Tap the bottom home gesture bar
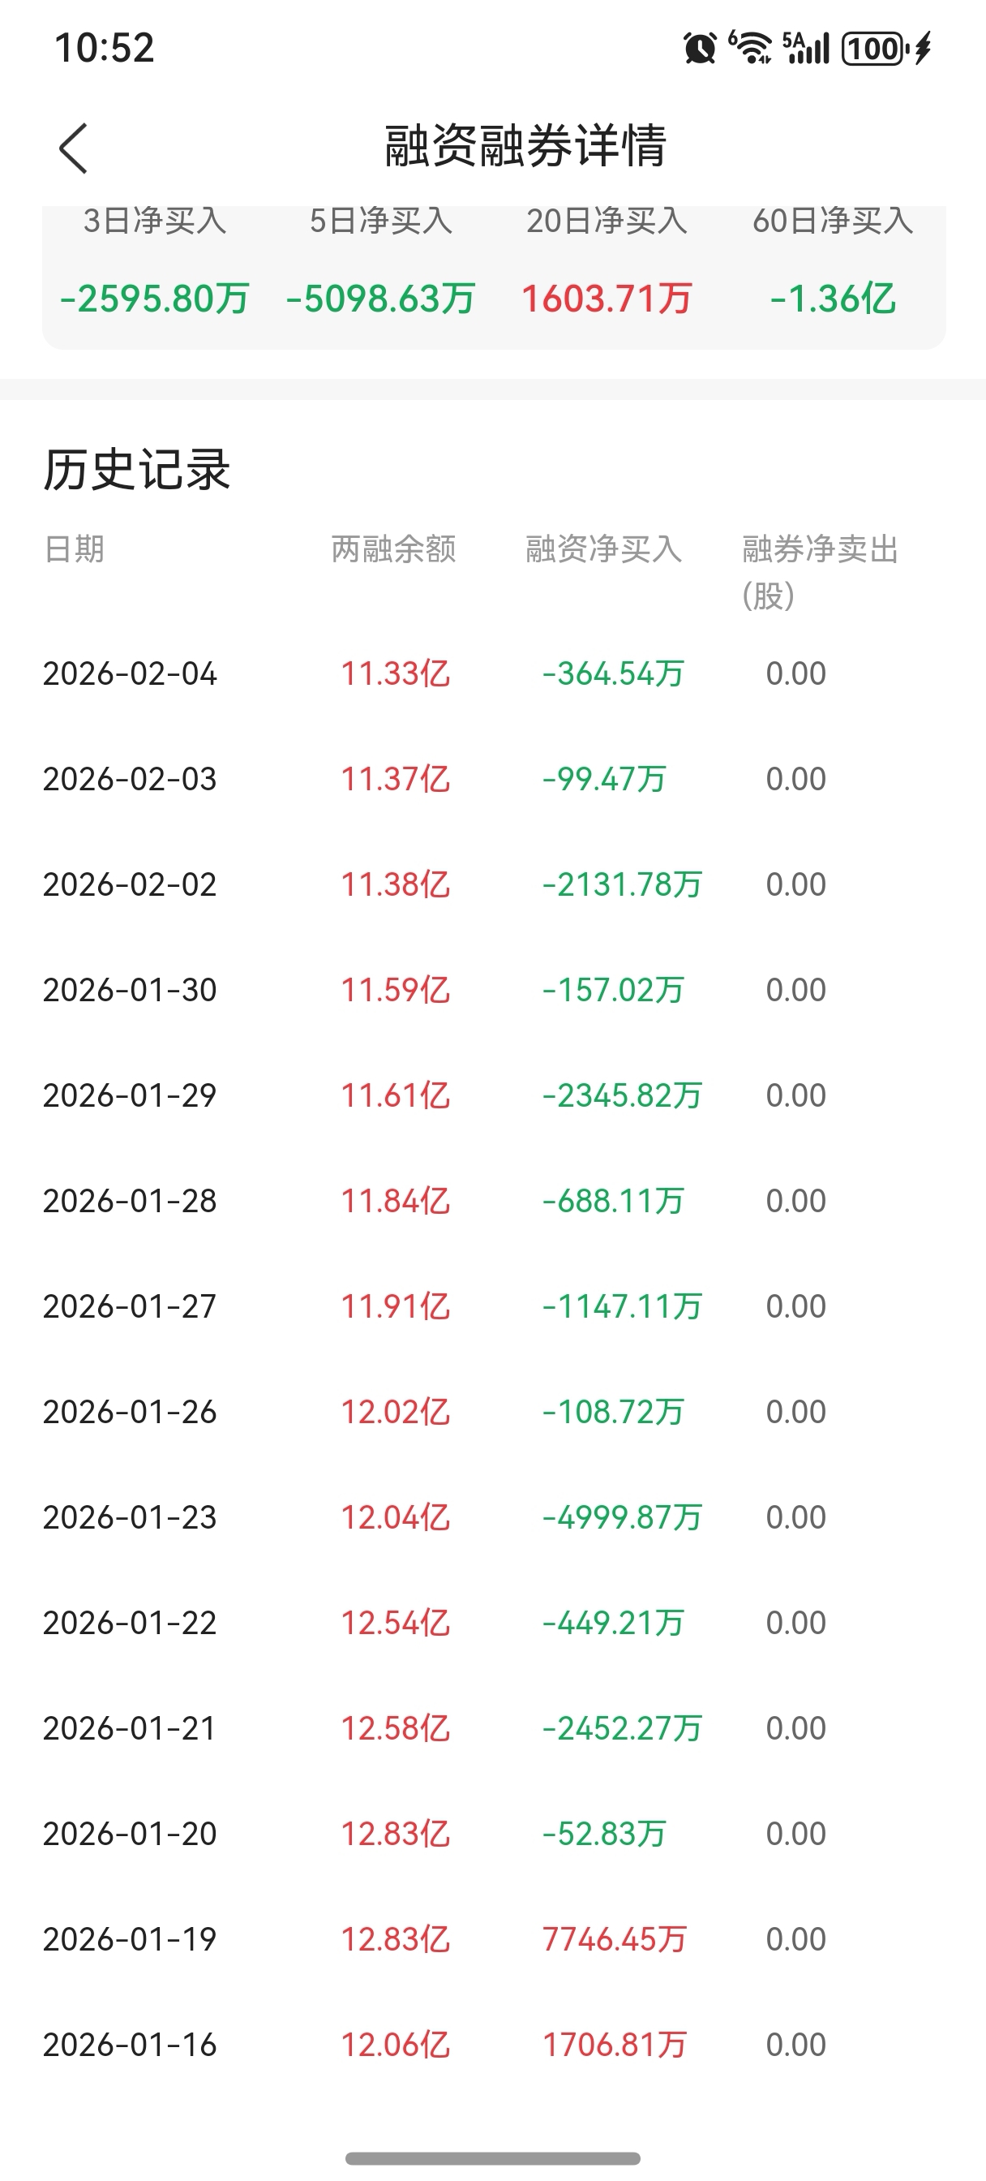This screenshot has height=2181, width=986. tap(492, 2158)
